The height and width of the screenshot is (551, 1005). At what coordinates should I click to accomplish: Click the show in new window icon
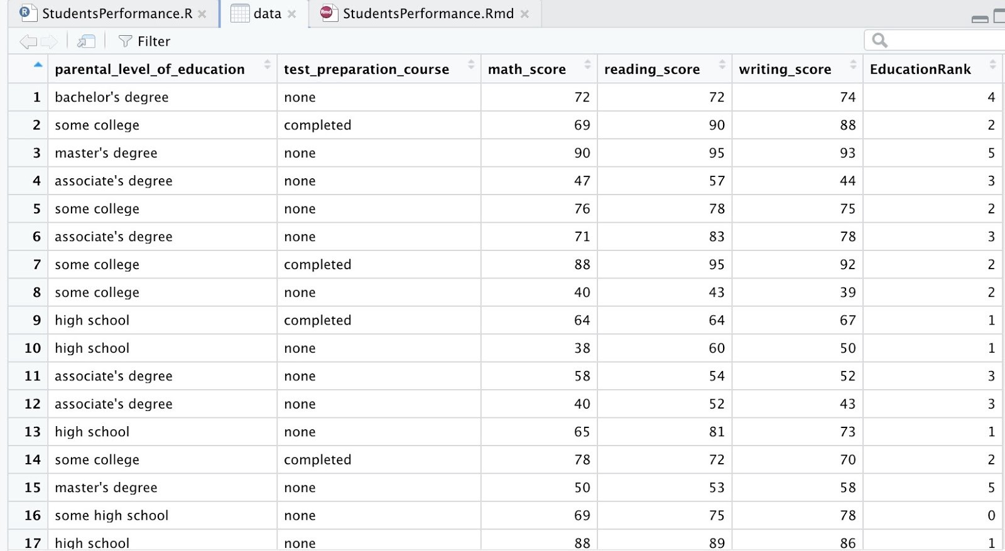[86, 41]
